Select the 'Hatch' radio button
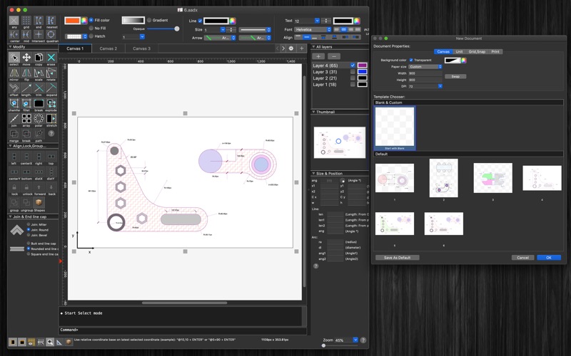571x356 pixels. pyautogui.click(x=91, y=36)
